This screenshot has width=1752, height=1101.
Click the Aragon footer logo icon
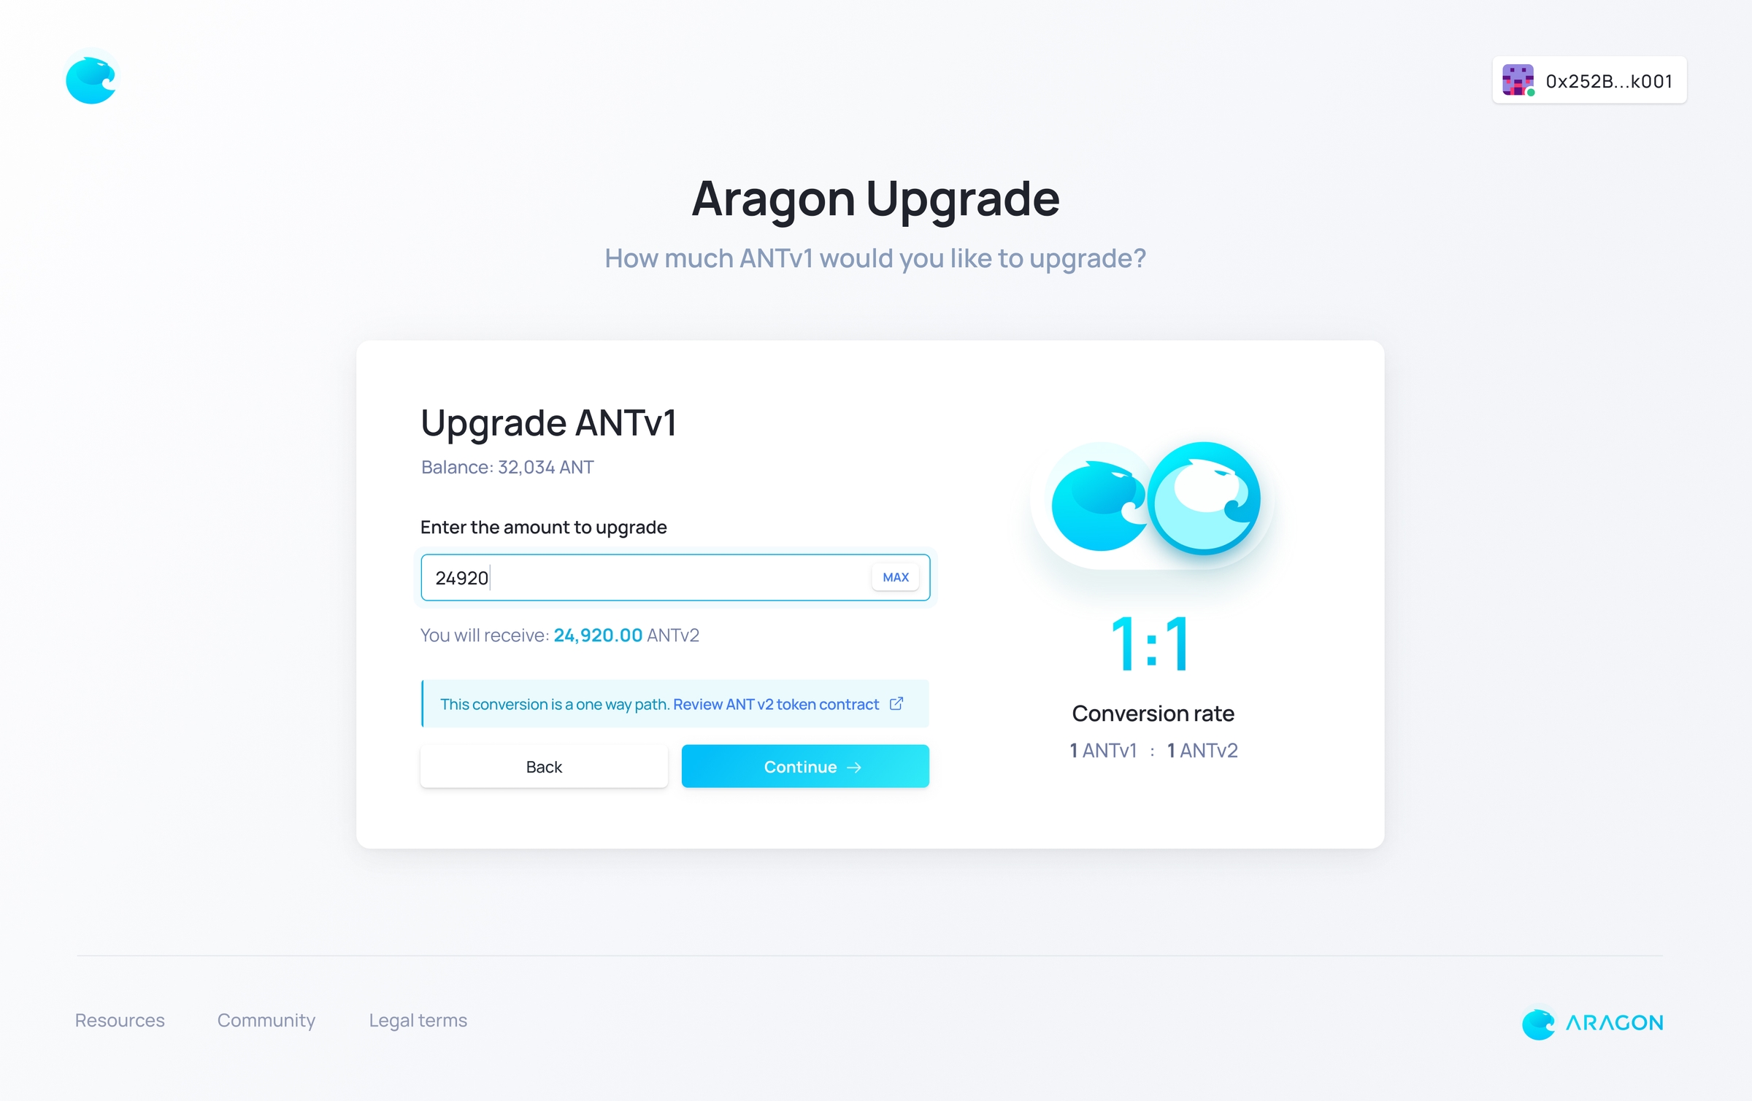coord(1534,1021)
